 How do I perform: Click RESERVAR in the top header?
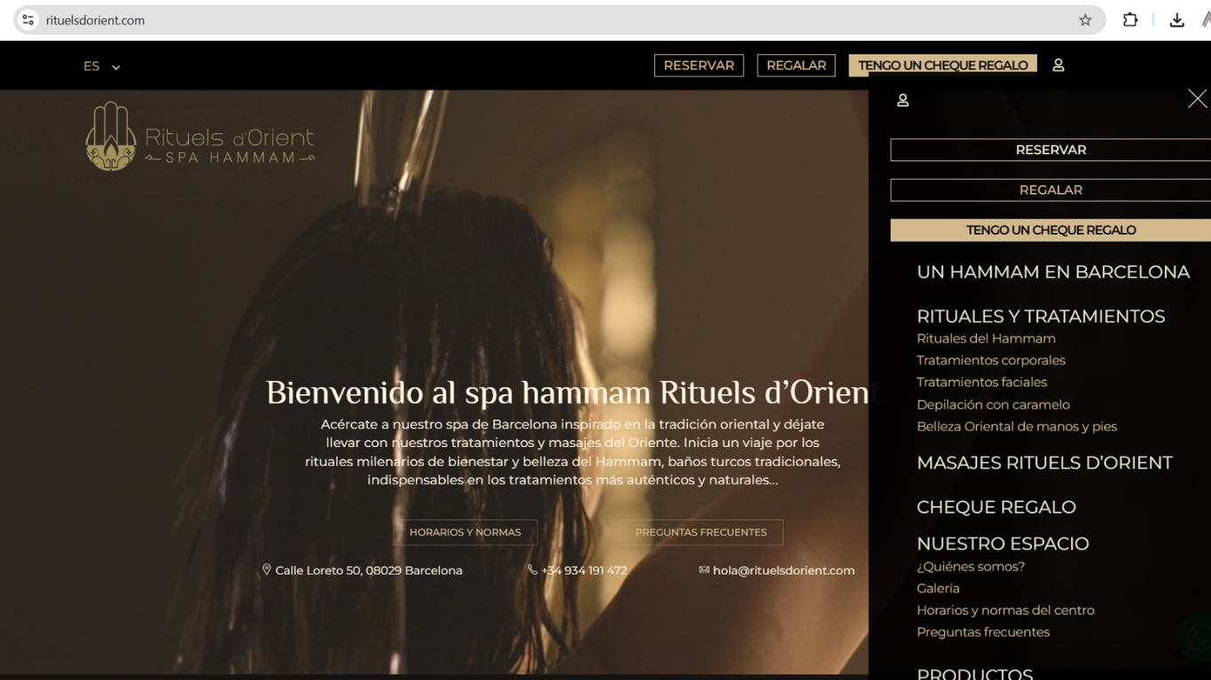click(699, 66)
